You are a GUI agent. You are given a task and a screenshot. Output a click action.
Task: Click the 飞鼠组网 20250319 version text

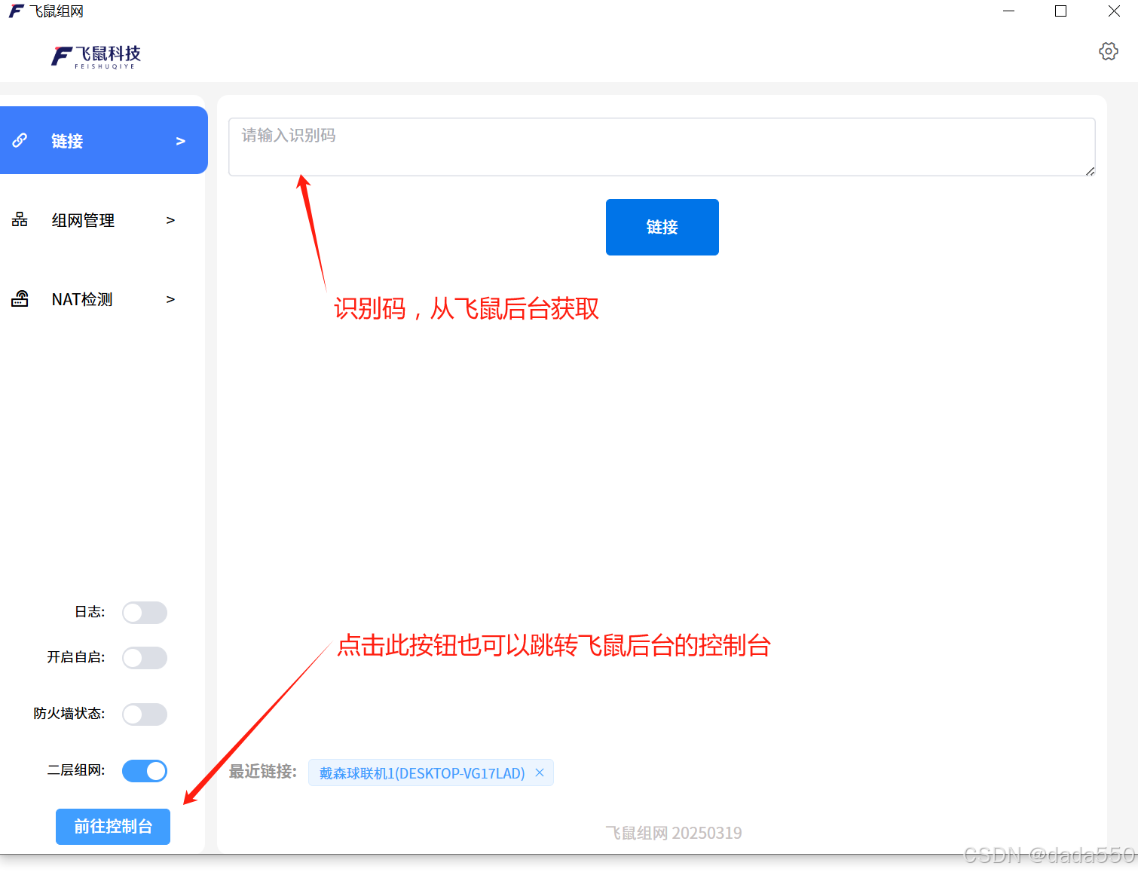coord(674,833)
